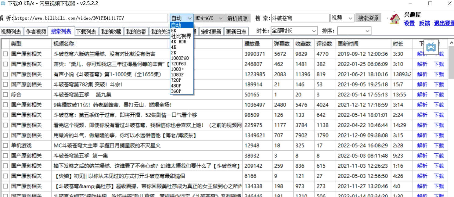454x197 pixels.
Task: Check the box on the first 国产原创相关 row
Action: [x=5, y=54]
